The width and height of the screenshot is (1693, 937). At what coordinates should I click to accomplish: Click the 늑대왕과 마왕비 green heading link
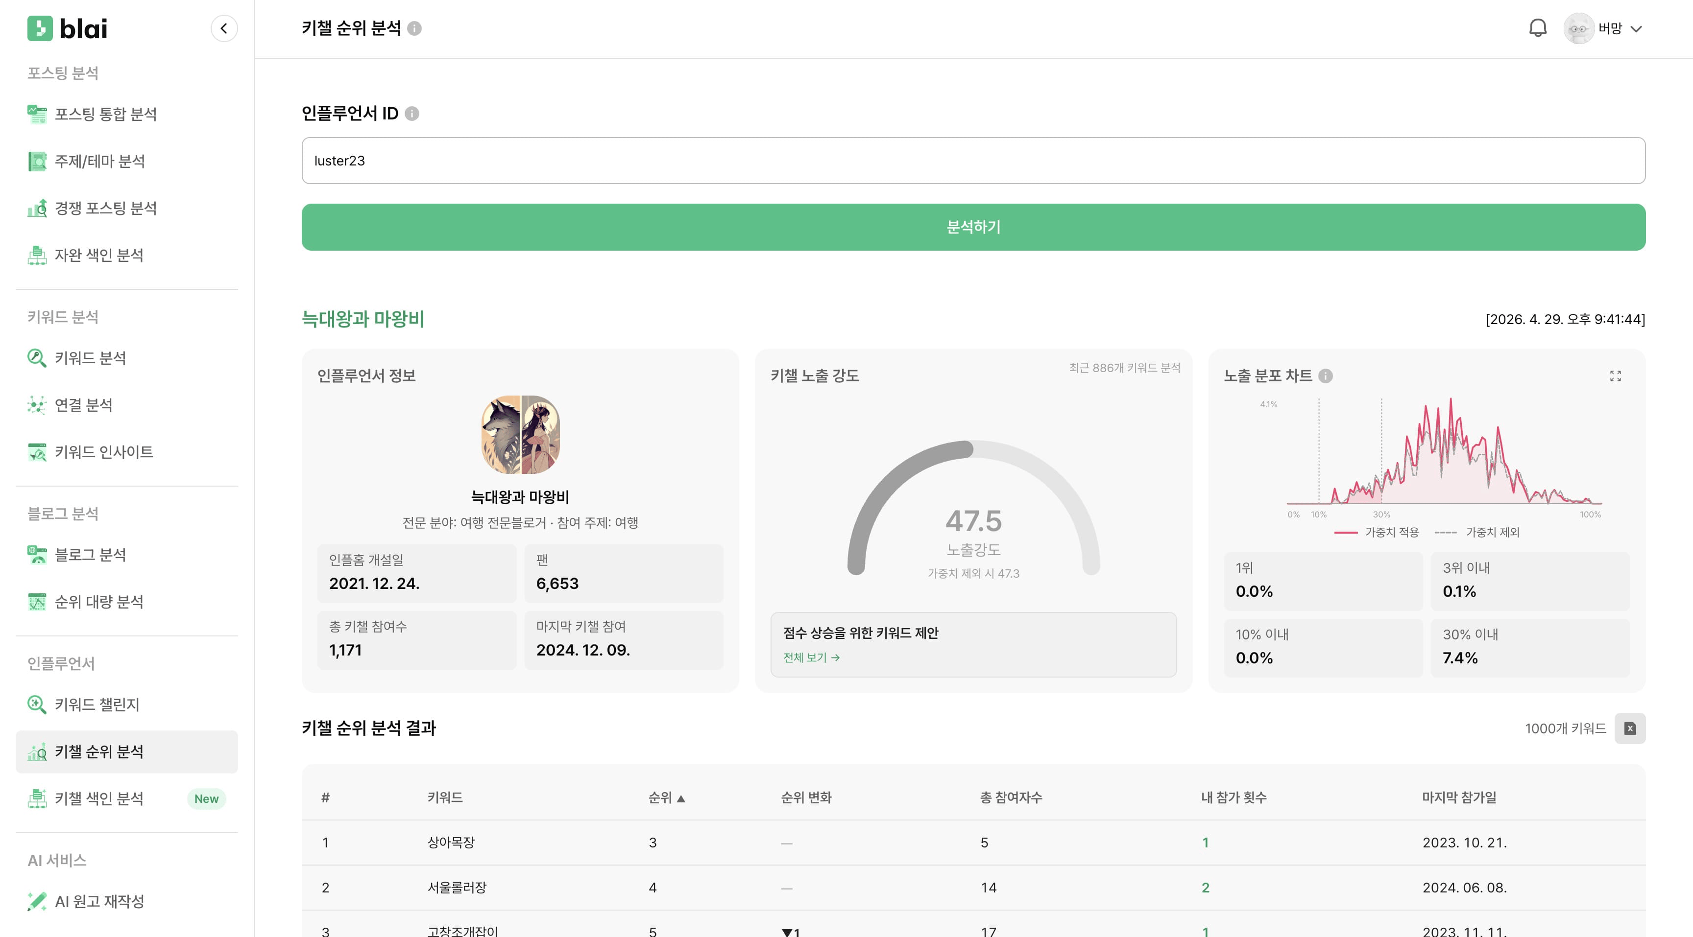363,319
